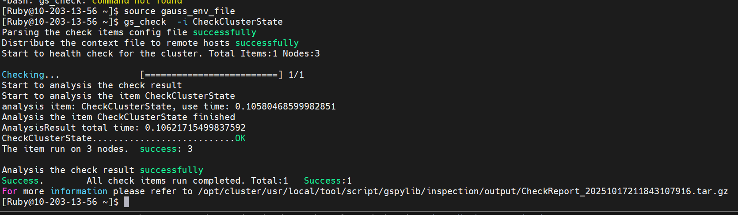Click the green 'Success.' text at the line start
Screen dimensions: 738x215
point(23,181)
